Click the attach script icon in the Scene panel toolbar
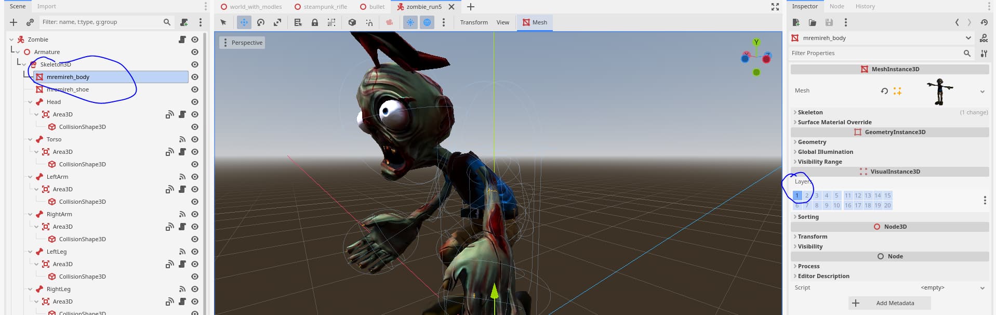The image size is (996, 315). 184,22
